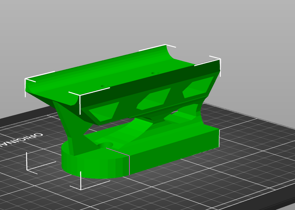Click the circular hole on the base top

[105, 145]
